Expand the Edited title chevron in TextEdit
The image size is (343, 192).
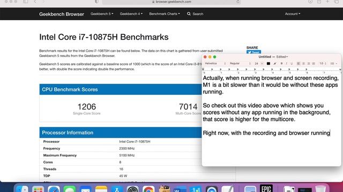[287, 57]
